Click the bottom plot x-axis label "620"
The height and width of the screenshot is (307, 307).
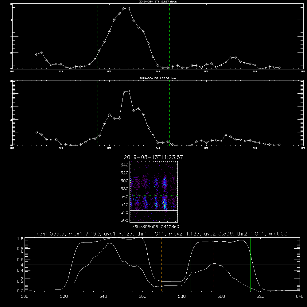(x=260, y=297)
